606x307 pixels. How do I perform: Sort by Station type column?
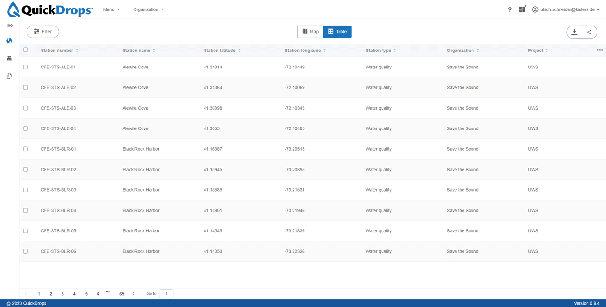tap(395, 51)
